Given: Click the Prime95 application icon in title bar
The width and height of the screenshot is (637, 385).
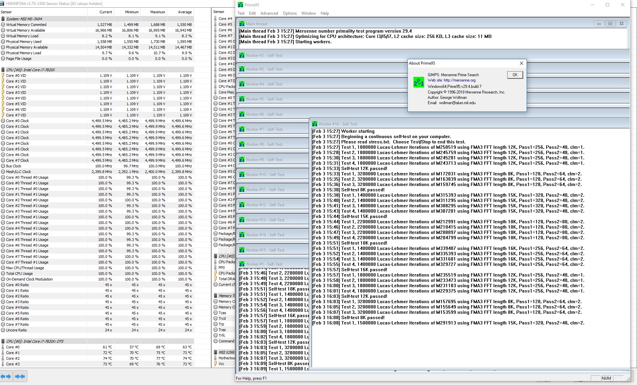Looking at the screenshot, I should tap(240, 5).
